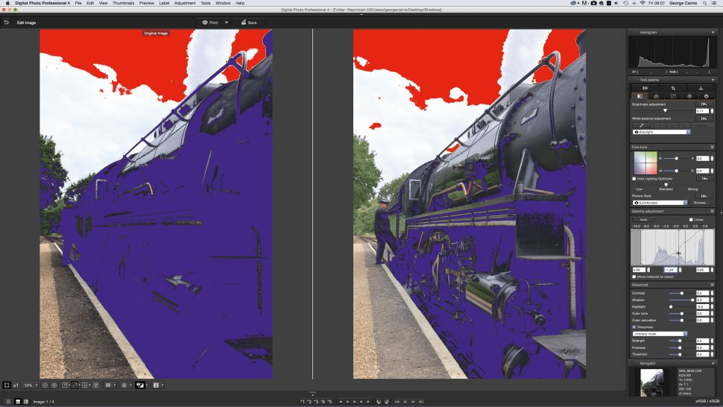Screen dimensions: 723x407
Task: Click the fit-to-window icon in bottom toolbar
Action: (x=7, y=385)
